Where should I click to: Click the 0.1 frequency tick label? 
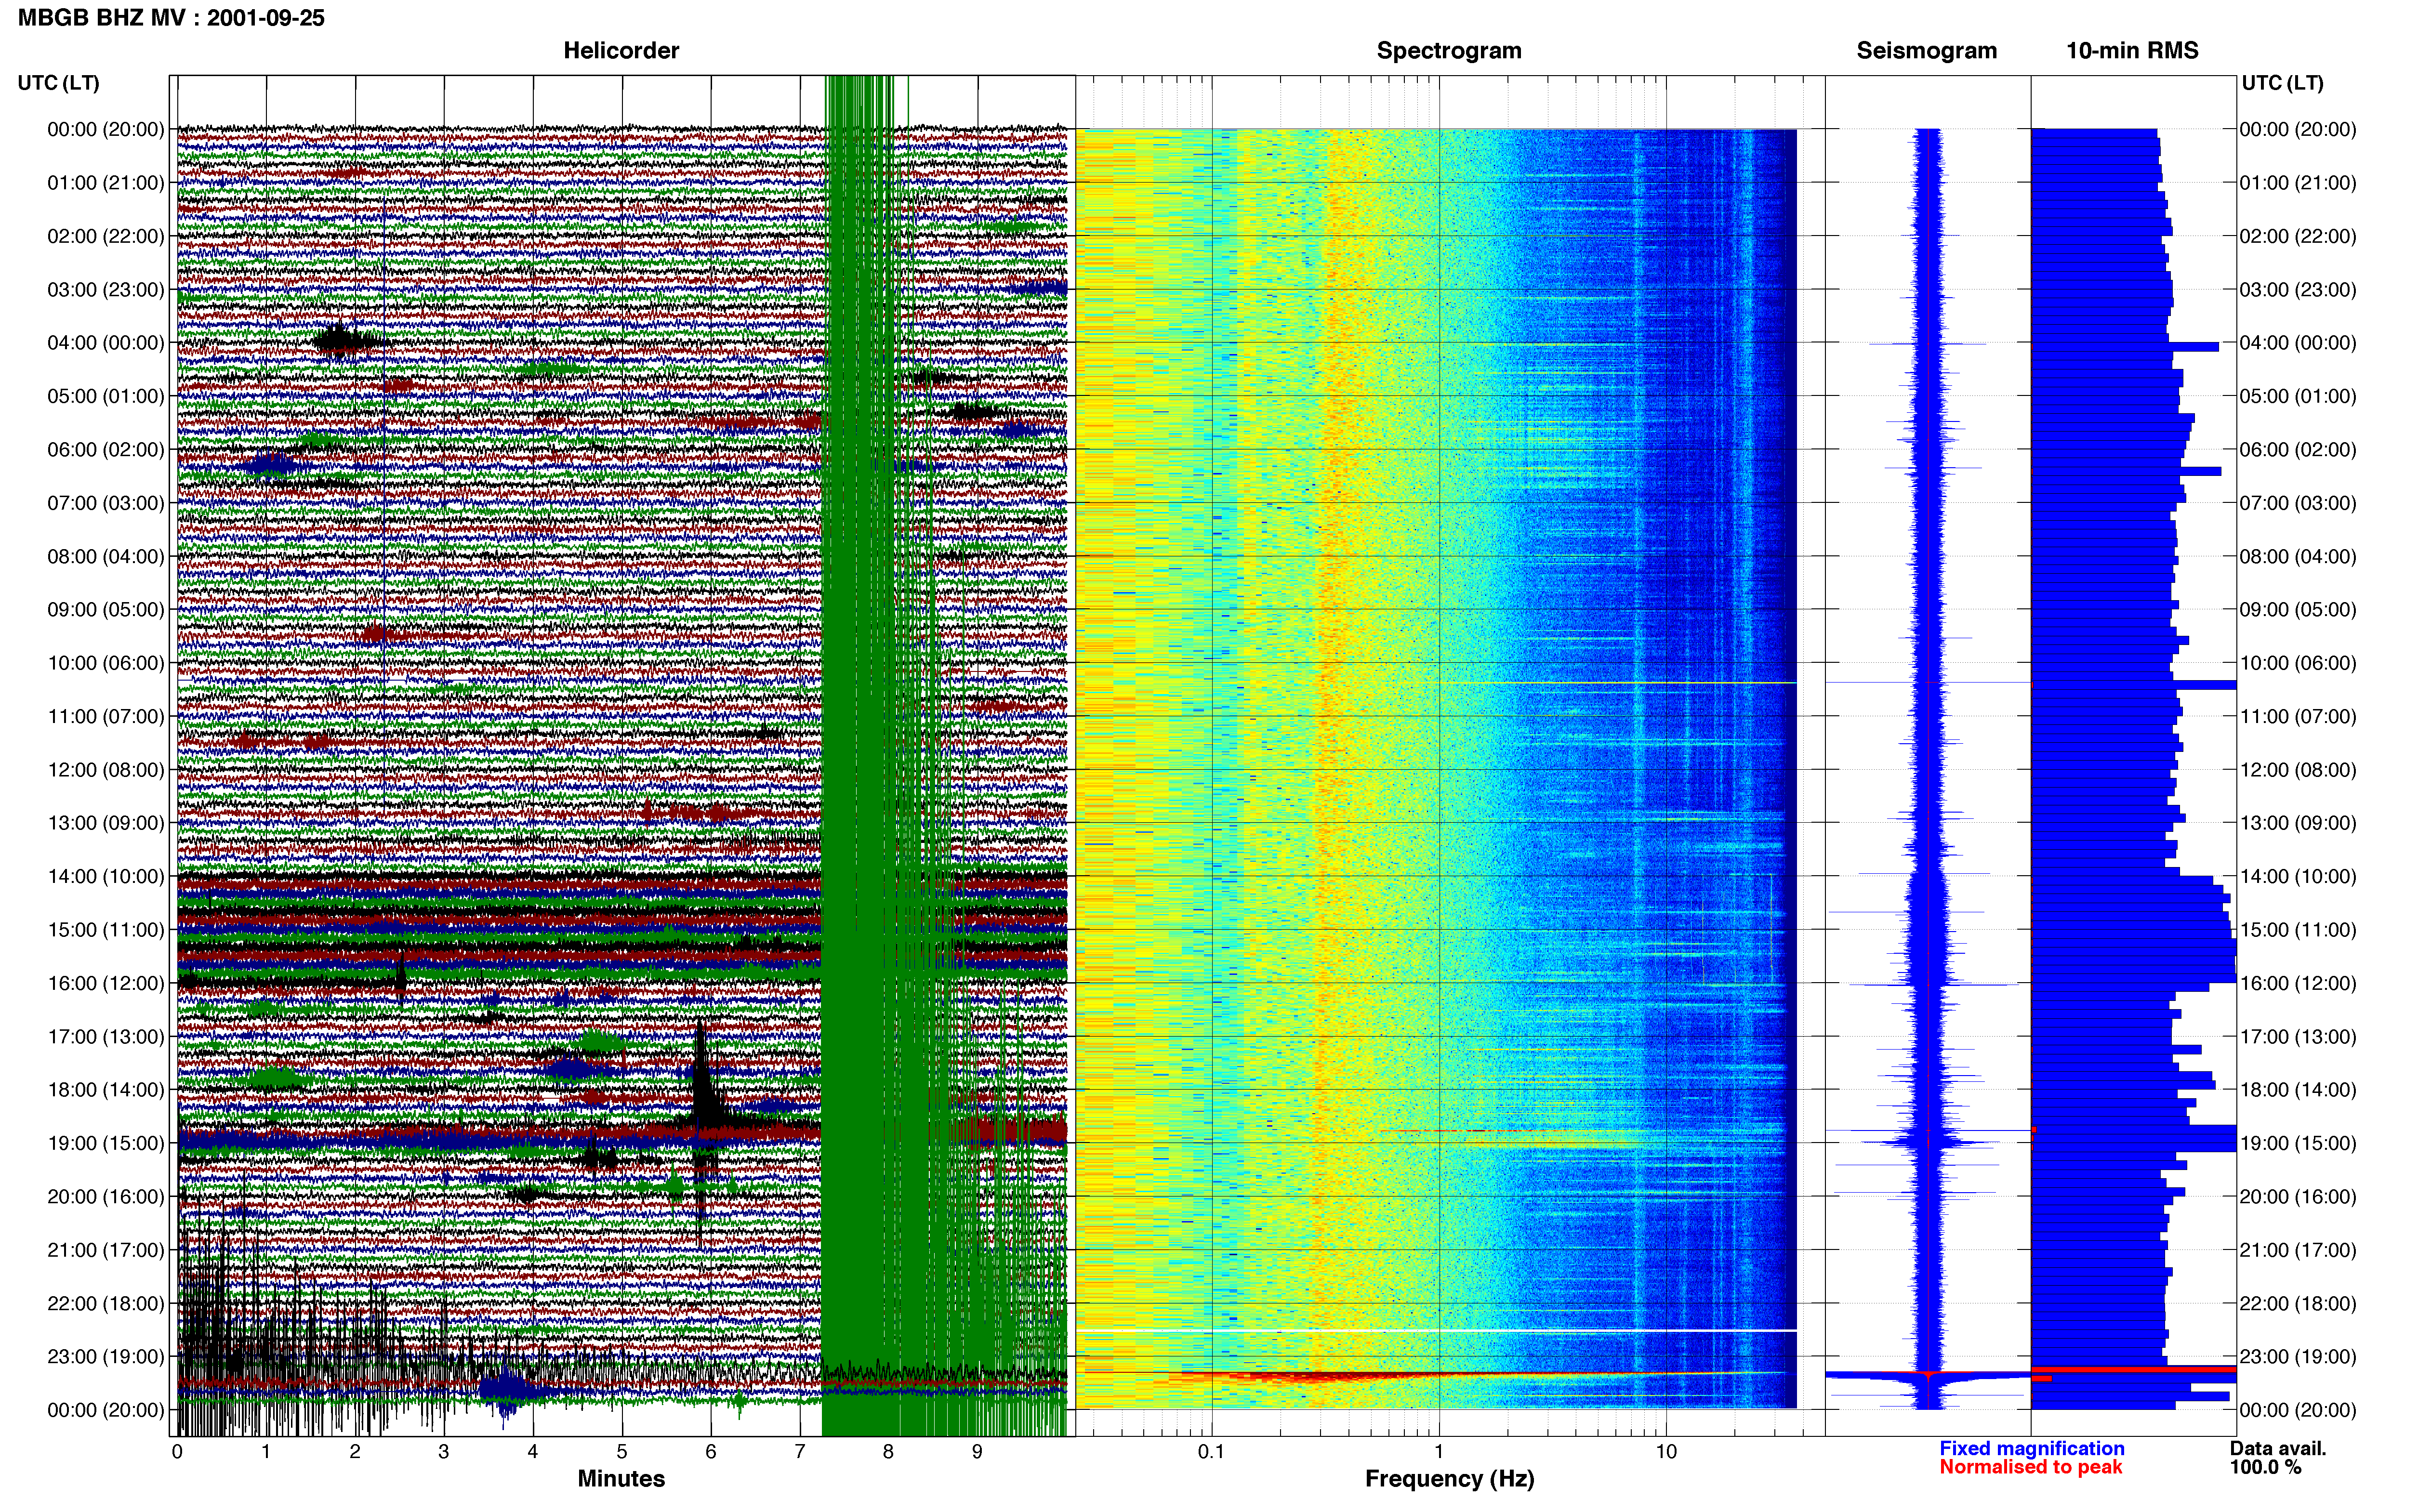coord(1211,1452)
